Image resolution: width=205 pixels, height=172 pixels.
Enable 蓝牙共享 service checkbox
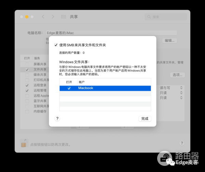27,101
